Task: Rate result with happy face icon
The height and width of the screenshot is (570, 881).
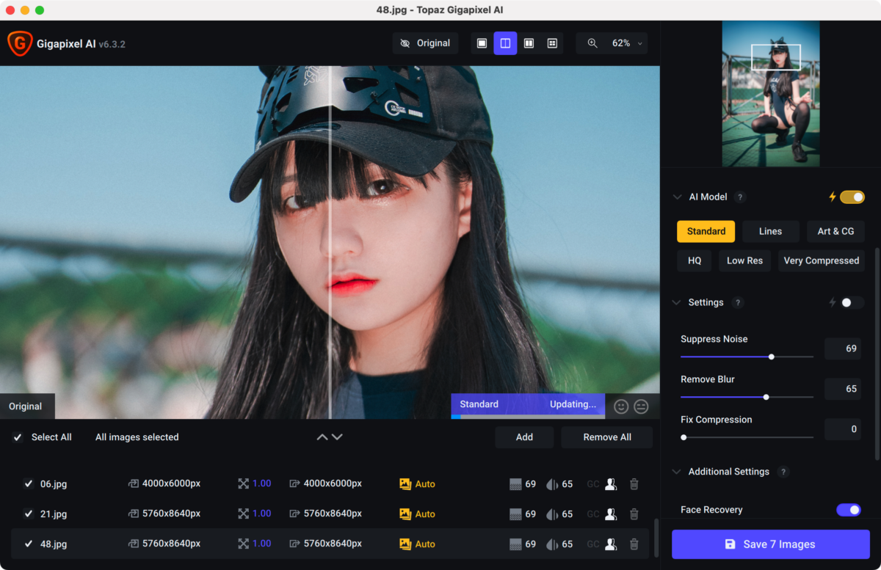Action: coord(621,406)
